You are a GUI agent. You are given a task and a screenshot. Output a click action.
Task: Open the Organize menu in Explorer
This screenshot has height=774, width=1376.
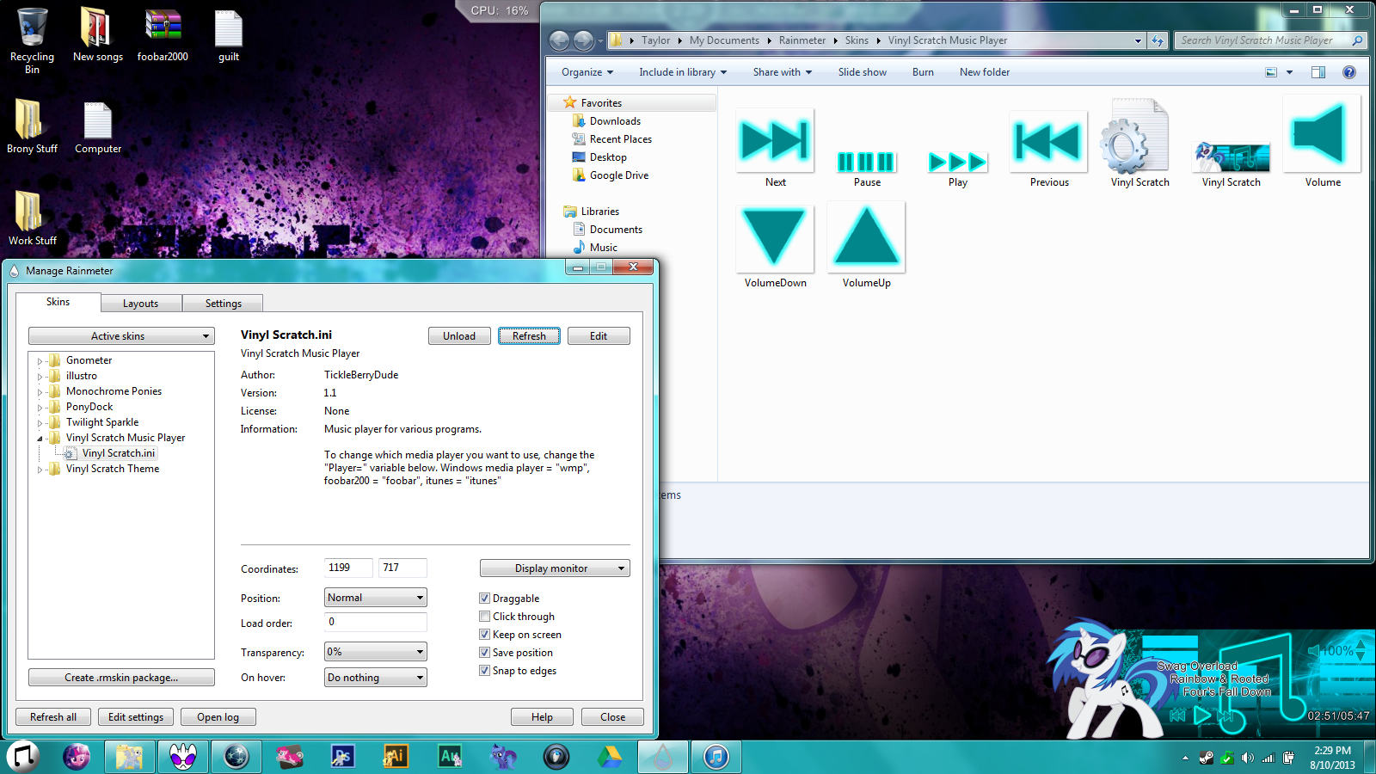pos(587,72)
